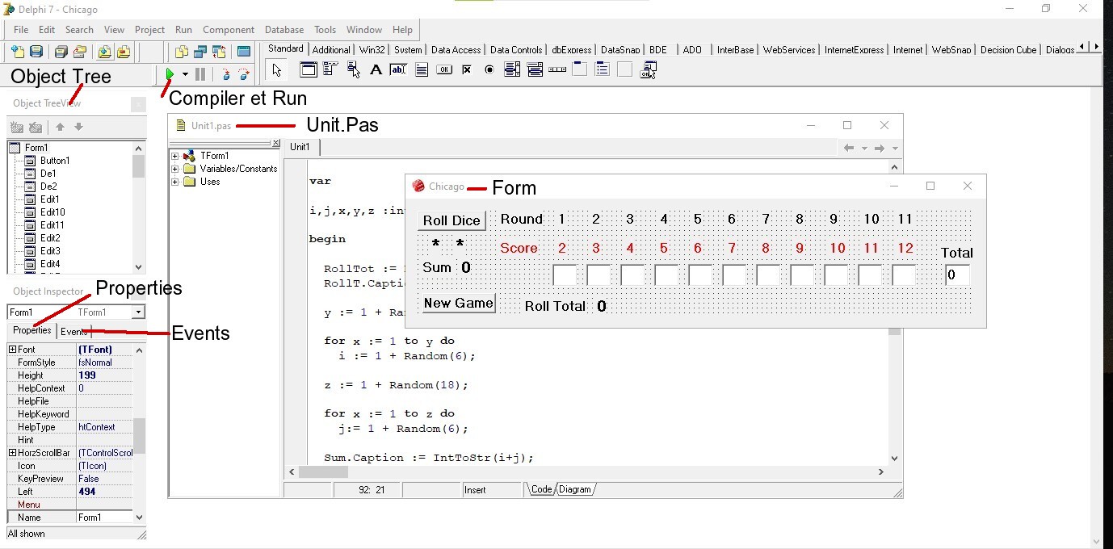1113x549 pixels.
Task: Click the Pause debug icon
Action: click(x=200, y=74)
